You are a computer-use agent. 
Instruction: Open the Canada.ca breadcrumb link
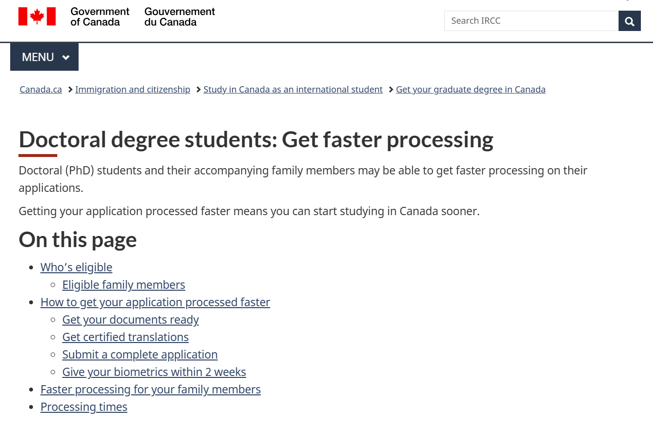point(41,90)
